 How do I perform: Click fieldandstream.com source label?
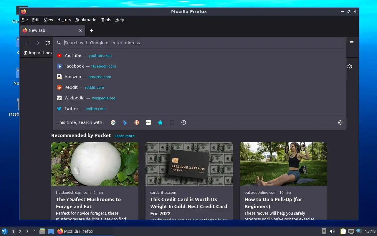pyautogui.click(x=73, y=192)
